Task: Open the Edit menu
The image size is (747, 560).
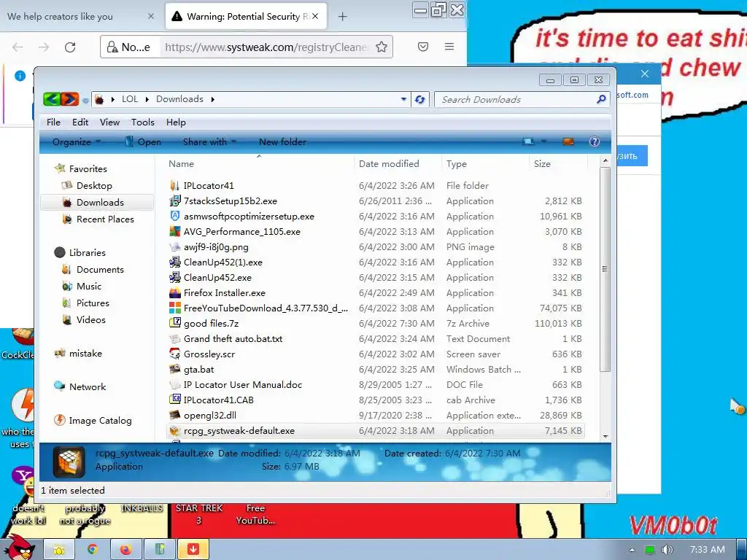Action: 80,122
